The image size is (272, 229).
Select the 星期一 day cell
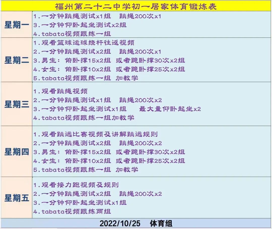(17, 24)
